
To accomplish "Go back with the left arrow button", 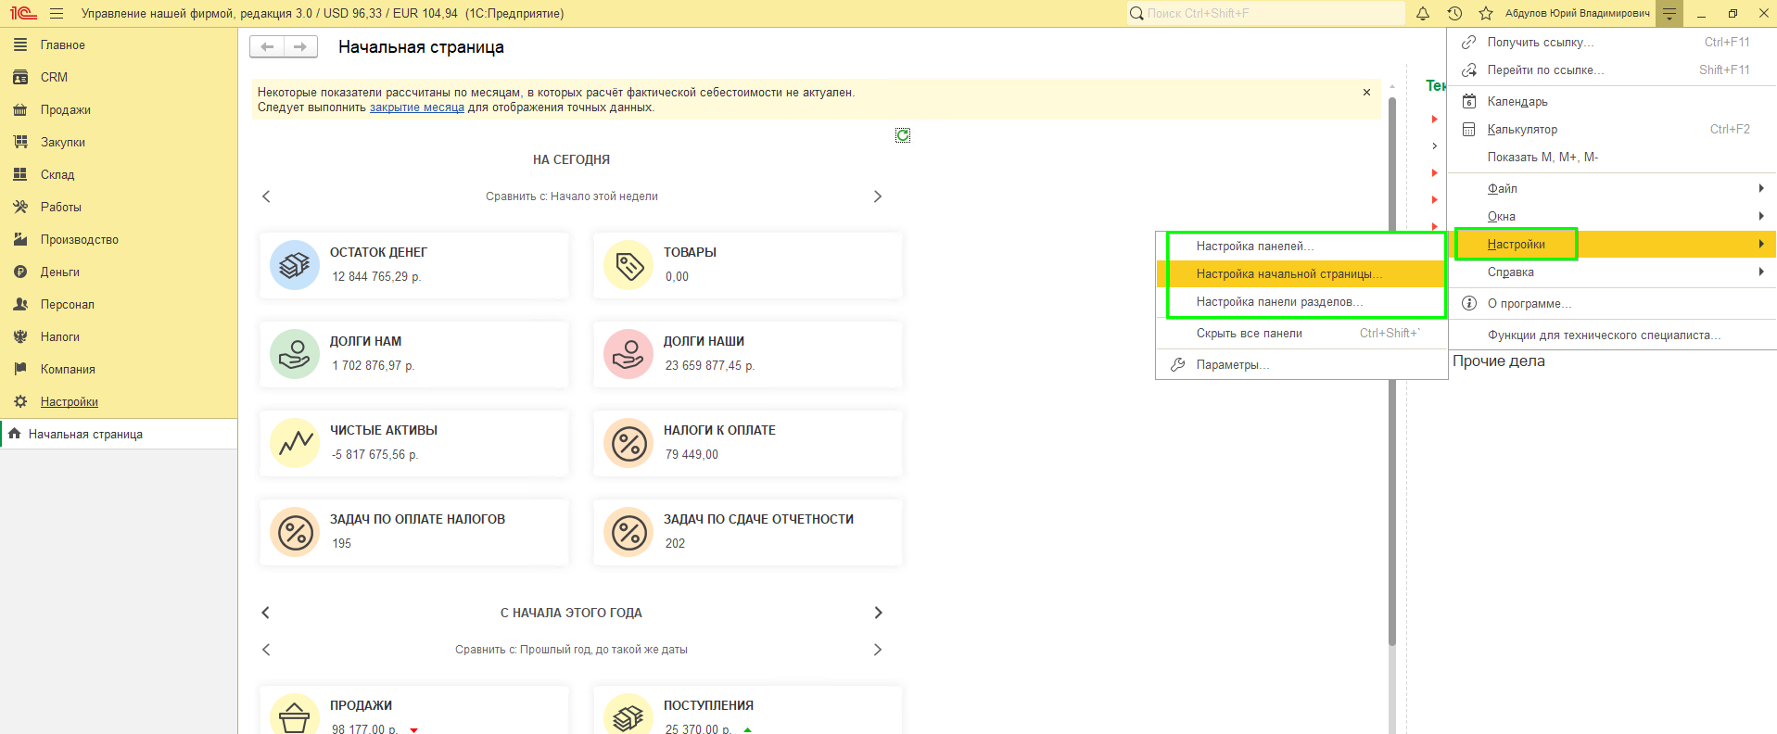I will tap(267, 46).
